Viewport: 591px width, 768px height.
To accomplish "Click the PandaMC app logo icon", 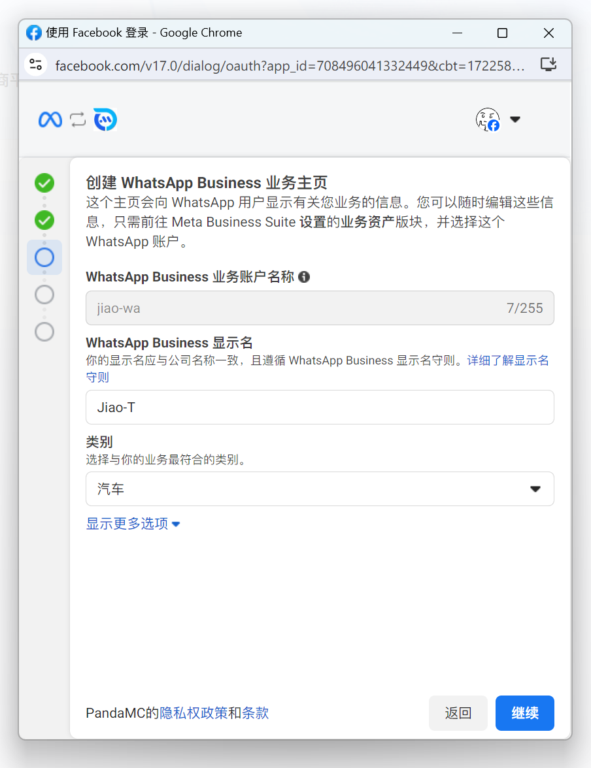I will tap(105, 120).
